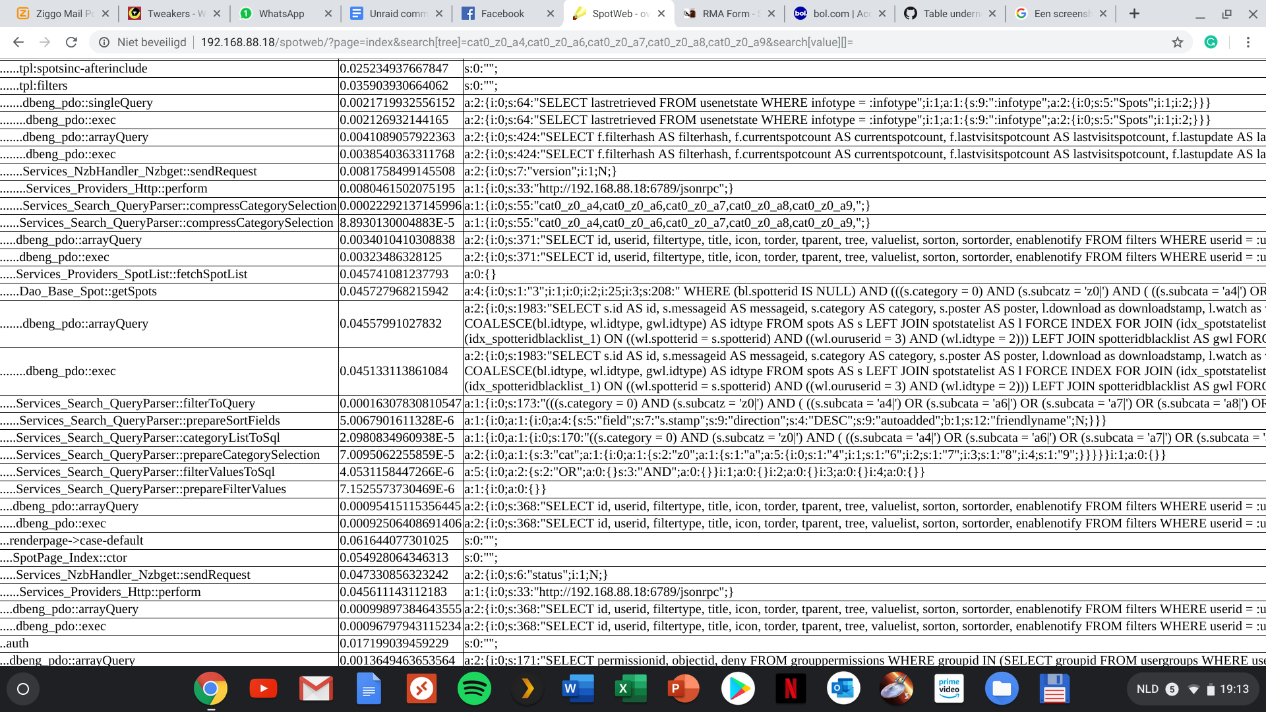Toggle the bookmark star for this page

[1178, 42]
